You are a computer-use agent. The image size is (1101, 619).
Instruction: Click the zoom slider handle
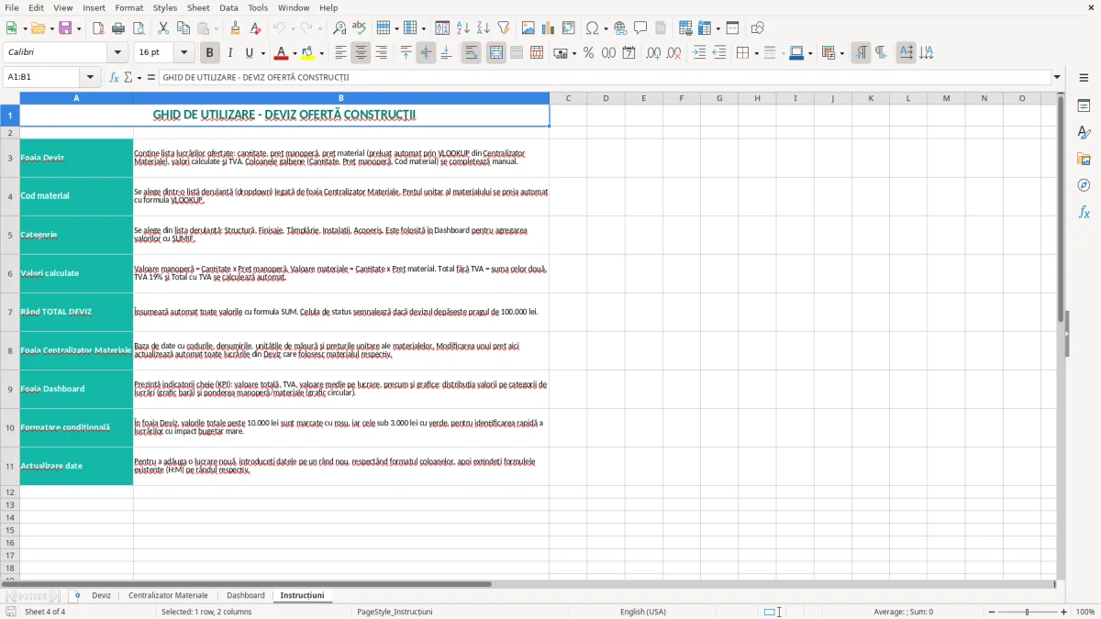coord(1027,612)
